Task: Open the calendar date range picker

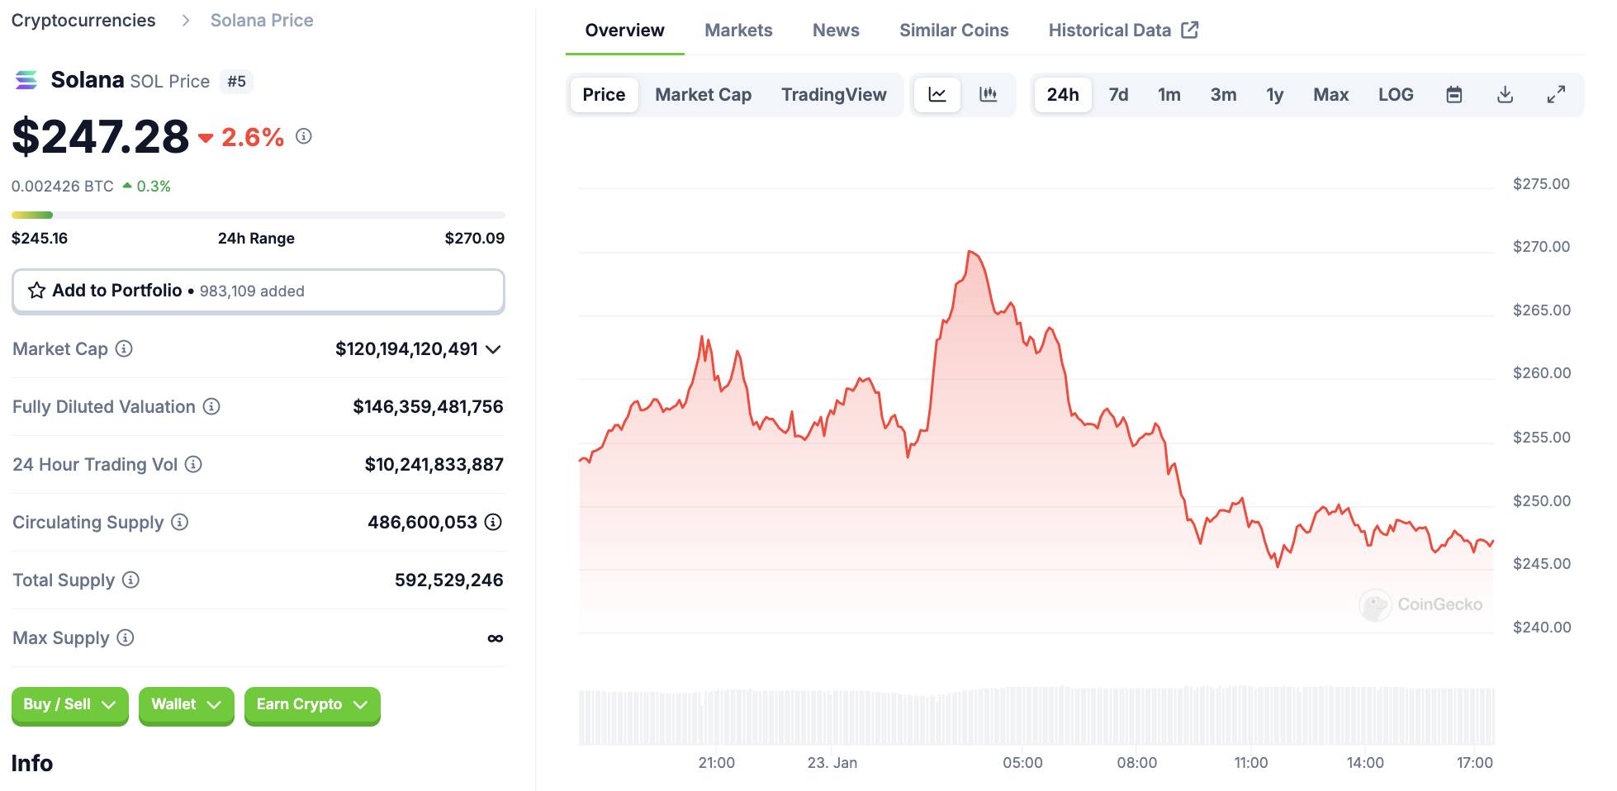Action: pos(1454,95)
